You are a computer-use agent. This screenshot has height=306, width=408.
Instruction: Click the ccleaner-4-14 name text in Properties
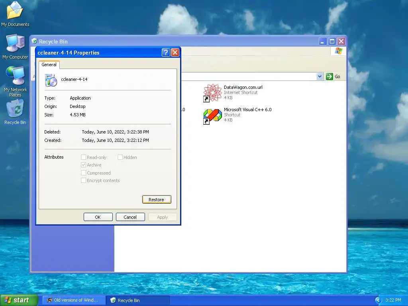point(74,79)
